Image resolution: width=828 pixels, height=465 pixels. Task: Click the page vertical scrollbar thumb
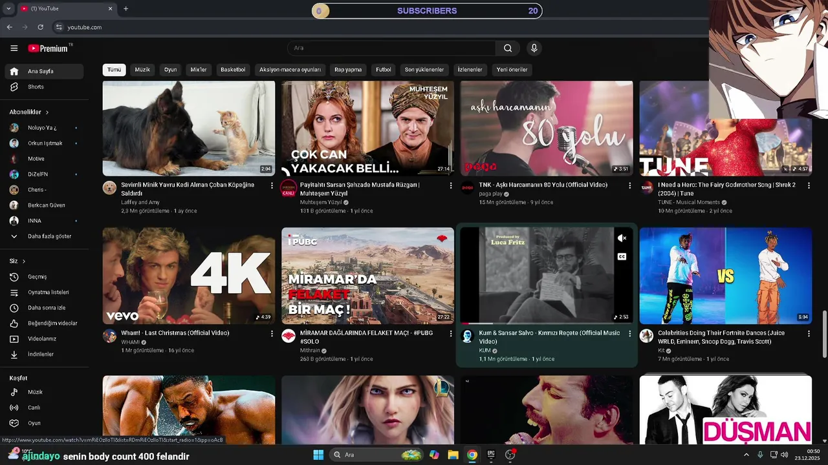(824, 333)
